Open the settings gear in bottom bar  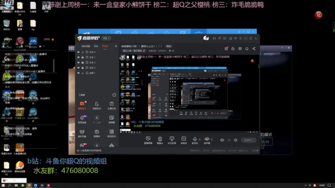coord(236,140)
